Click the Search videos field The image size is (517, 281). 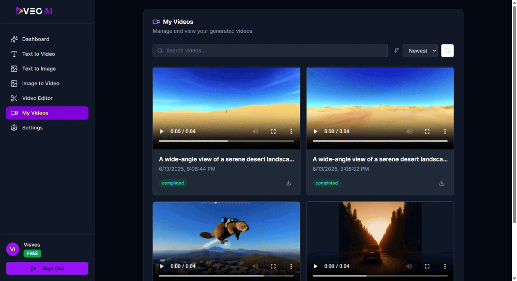click(x=270, y=51)
